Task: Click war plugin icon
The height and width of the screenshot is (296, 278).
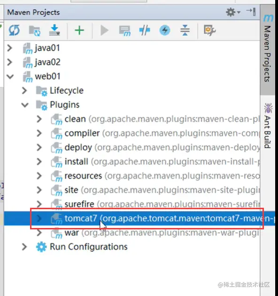Action: [56, 233]
